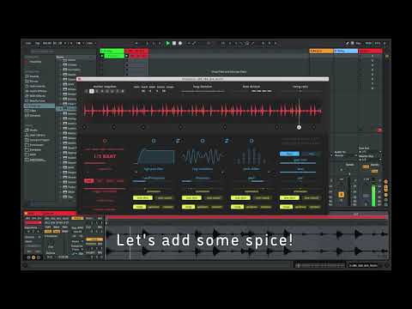This screenshot has width=412, height=309.
Task: Click the top blue slider in the rightmost module
Action: click(298, 163)
